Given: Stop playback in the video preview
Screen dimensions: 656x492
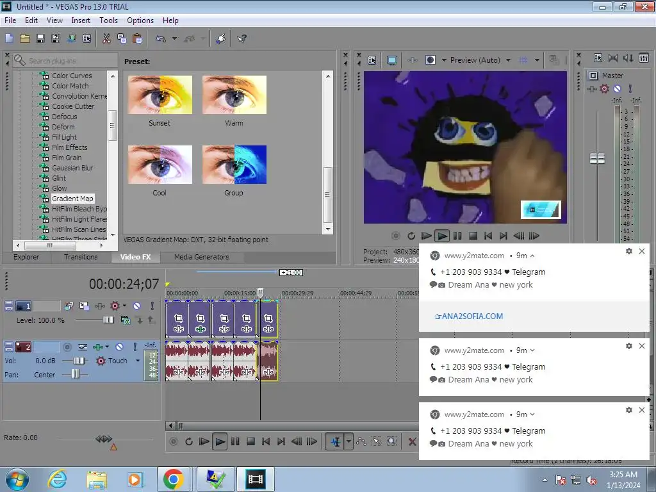Looking at the screenshot, I should pyautogui.click(x=473, y=236).
